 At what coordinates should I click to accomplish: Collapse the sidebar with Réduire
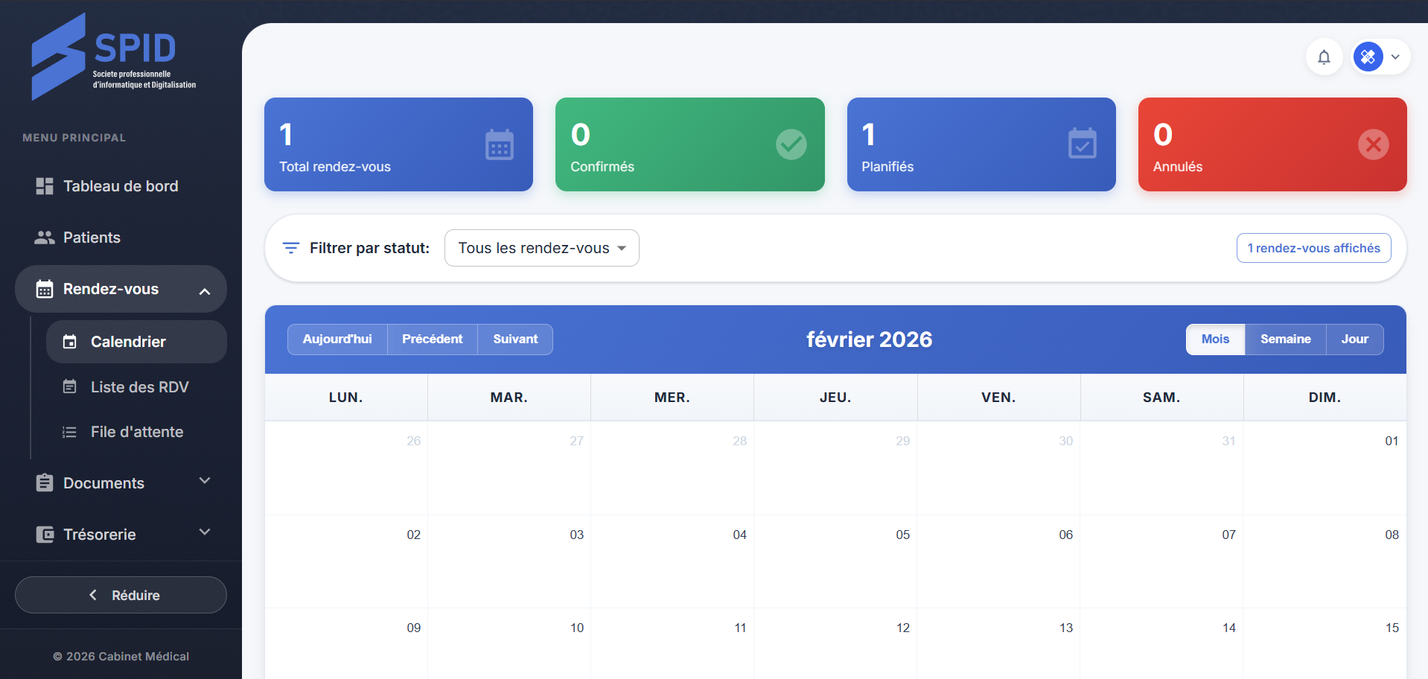(121, 595)
